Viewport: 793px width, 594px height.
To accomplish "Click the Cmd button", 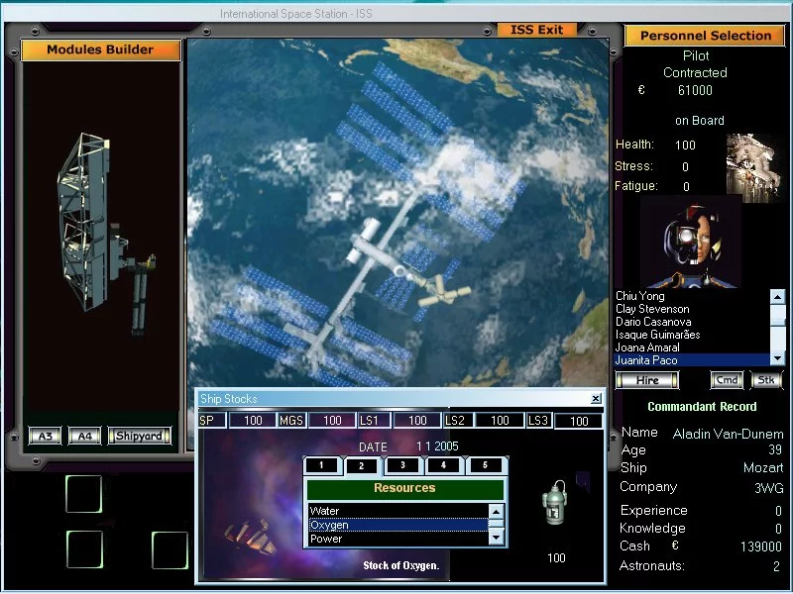I will click(x=727, y=380).
